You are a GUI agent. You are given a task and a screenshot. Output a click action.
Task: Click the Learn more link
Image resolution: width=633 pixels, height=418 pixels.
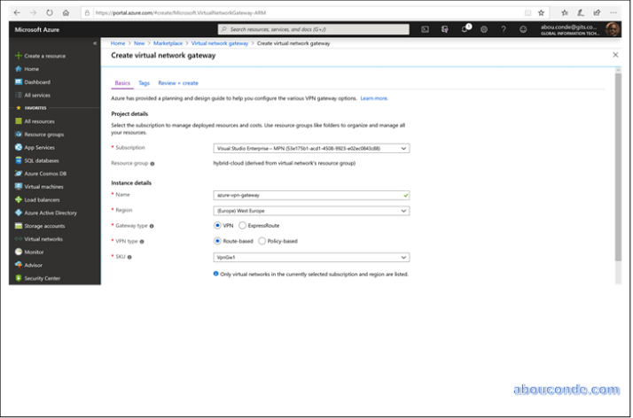coord(374,98)
